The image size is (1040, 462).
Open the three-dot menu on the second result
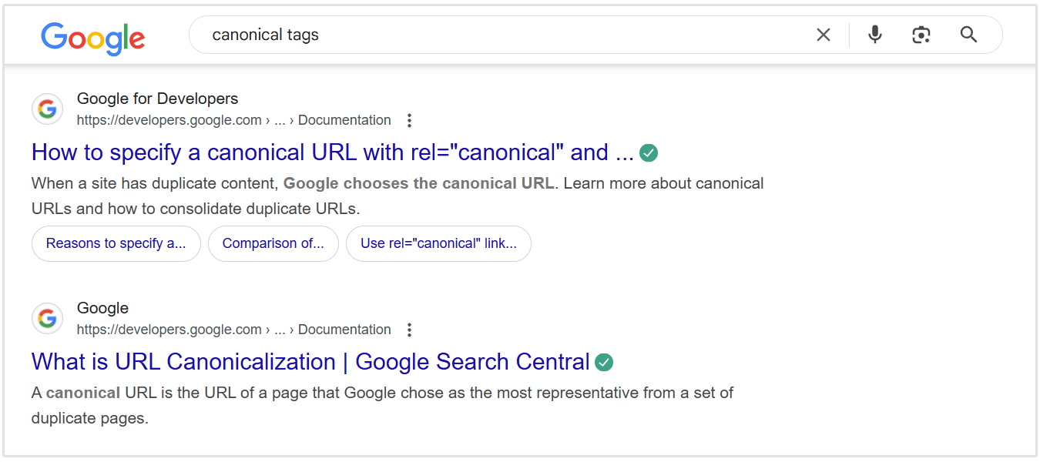[x=409, y=330]
